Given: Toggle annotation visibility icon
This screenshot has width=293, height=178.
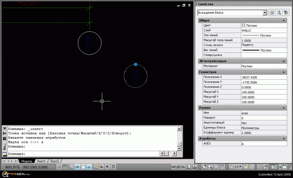Looking at the screenshot, I should tap(246, 167).
